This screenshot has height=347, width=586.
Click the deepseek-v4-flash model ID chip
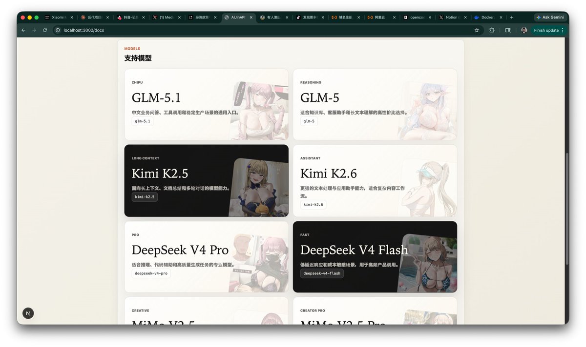(322, 273)
